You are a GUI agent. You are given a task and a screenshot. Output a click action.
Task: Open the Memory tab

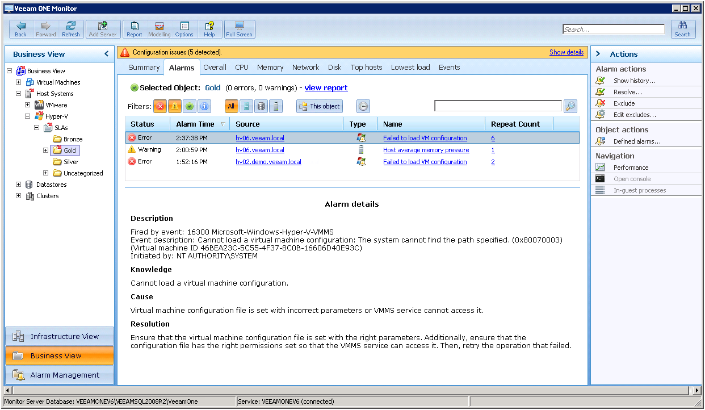pos(270,67)
